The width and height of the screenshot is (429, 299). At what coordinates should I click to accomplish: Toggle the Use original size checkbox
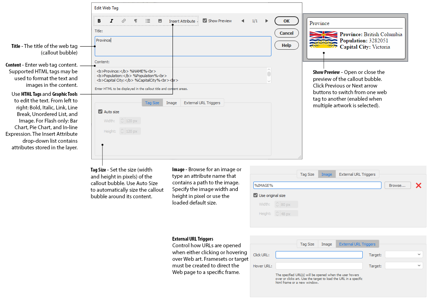pyautogui.click(x=255, y=196)
